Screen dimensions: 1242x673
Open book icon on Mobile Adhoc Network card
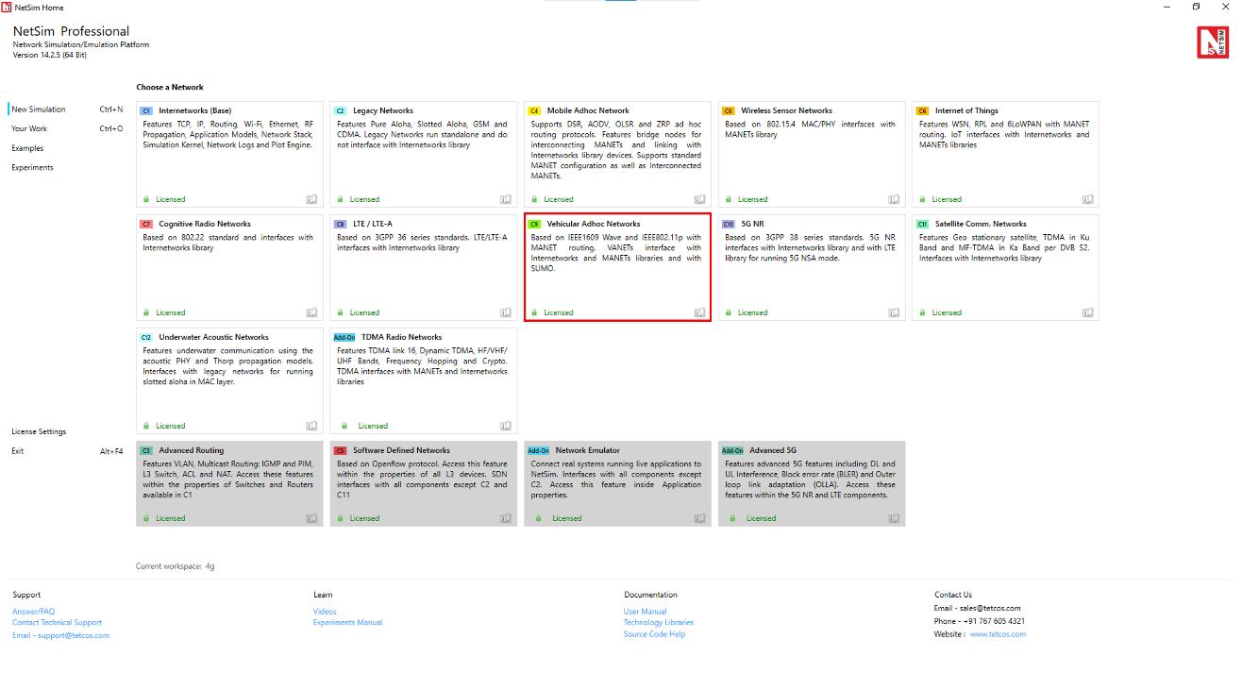click(699, 199)
